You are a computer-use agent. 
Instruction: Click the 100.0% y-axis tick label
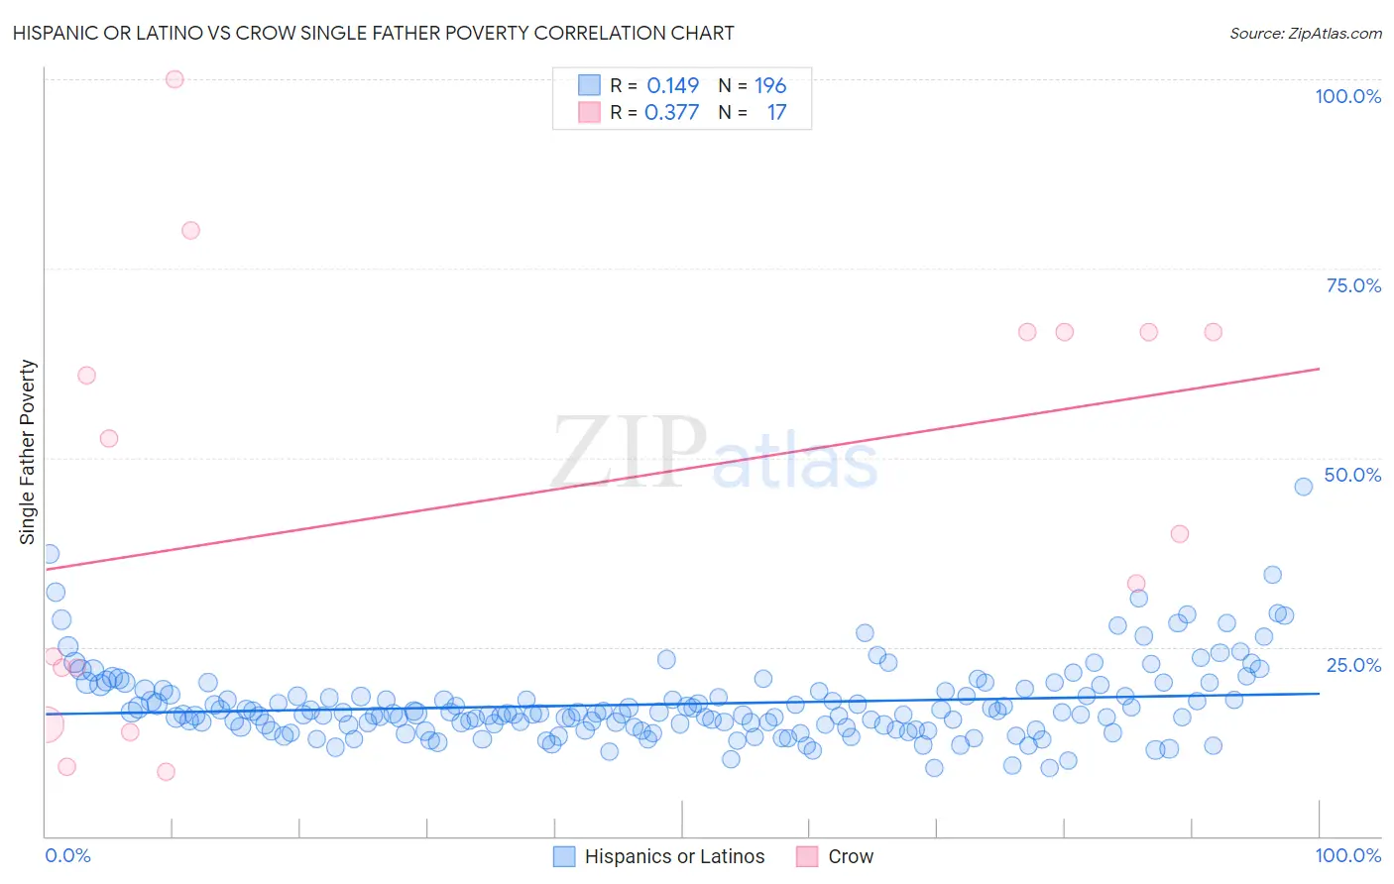(1348, 96)
